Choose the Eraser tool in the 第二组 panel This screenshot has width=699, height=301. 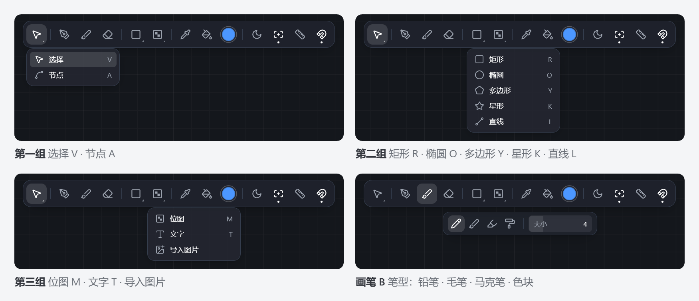click(448, 35)
